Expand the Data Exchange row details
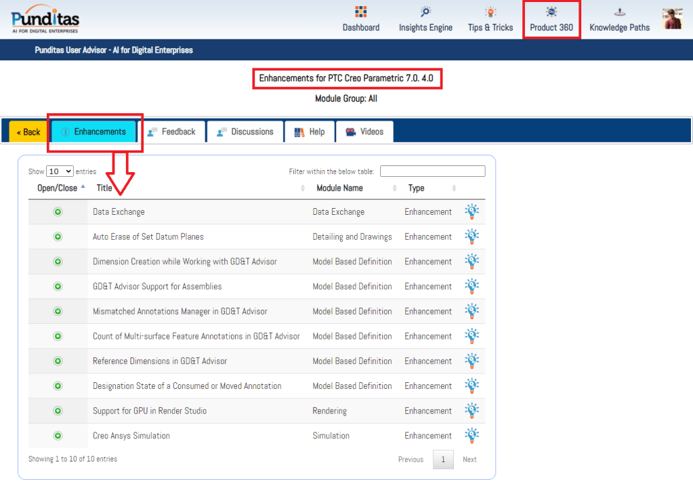The width and height of the screenshot is (693, 492). pos(58,211)
